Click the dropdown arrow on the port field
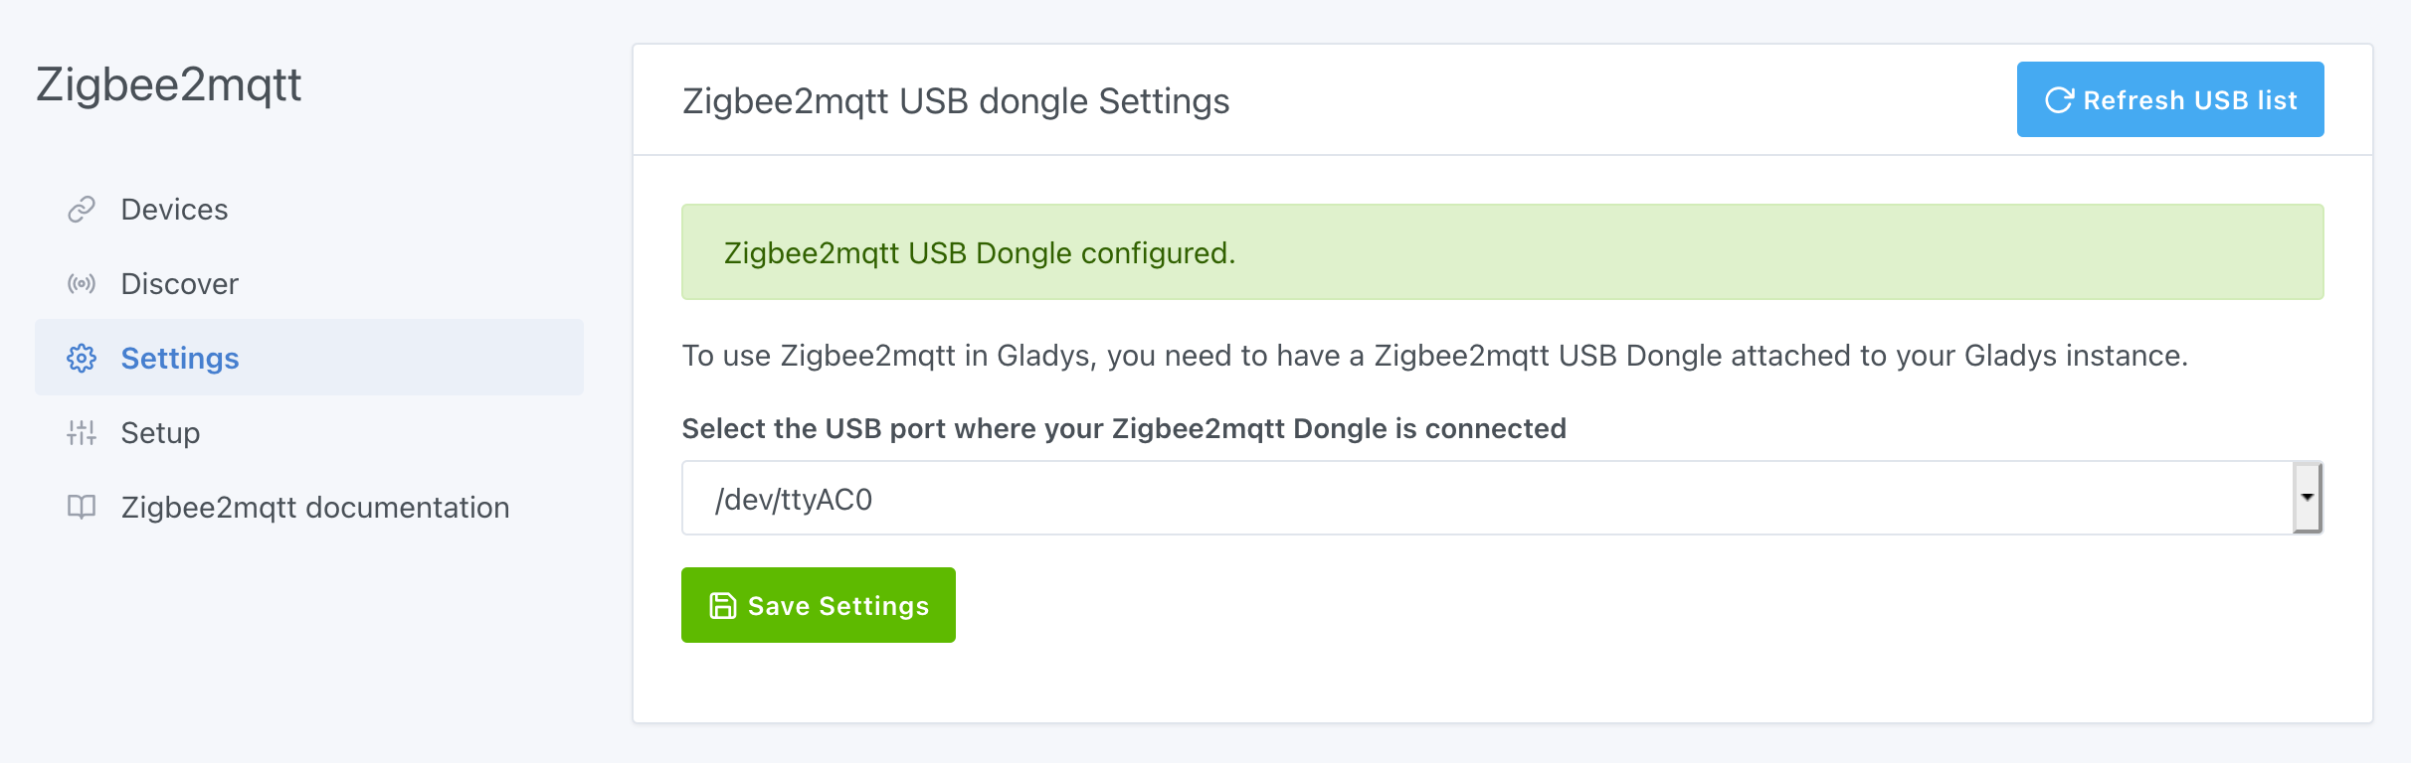 2308,497
